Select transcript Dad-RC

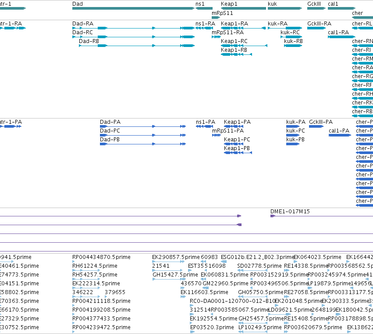click(x=82, y=32)
